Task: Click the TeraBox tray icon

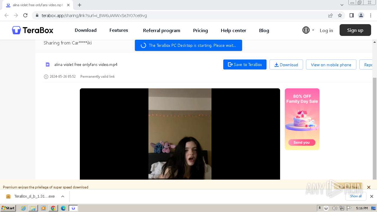Action: (x=326, y=208)
